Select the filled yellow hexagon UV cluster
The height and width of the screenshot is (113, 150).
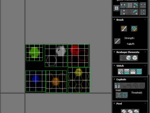click(x=78, y=72)
